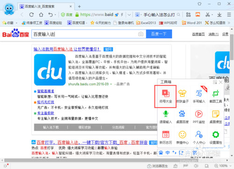Click the horizontal page scrollbar
The width and height of the screenshot is (234, 169).
pos(101,160)
